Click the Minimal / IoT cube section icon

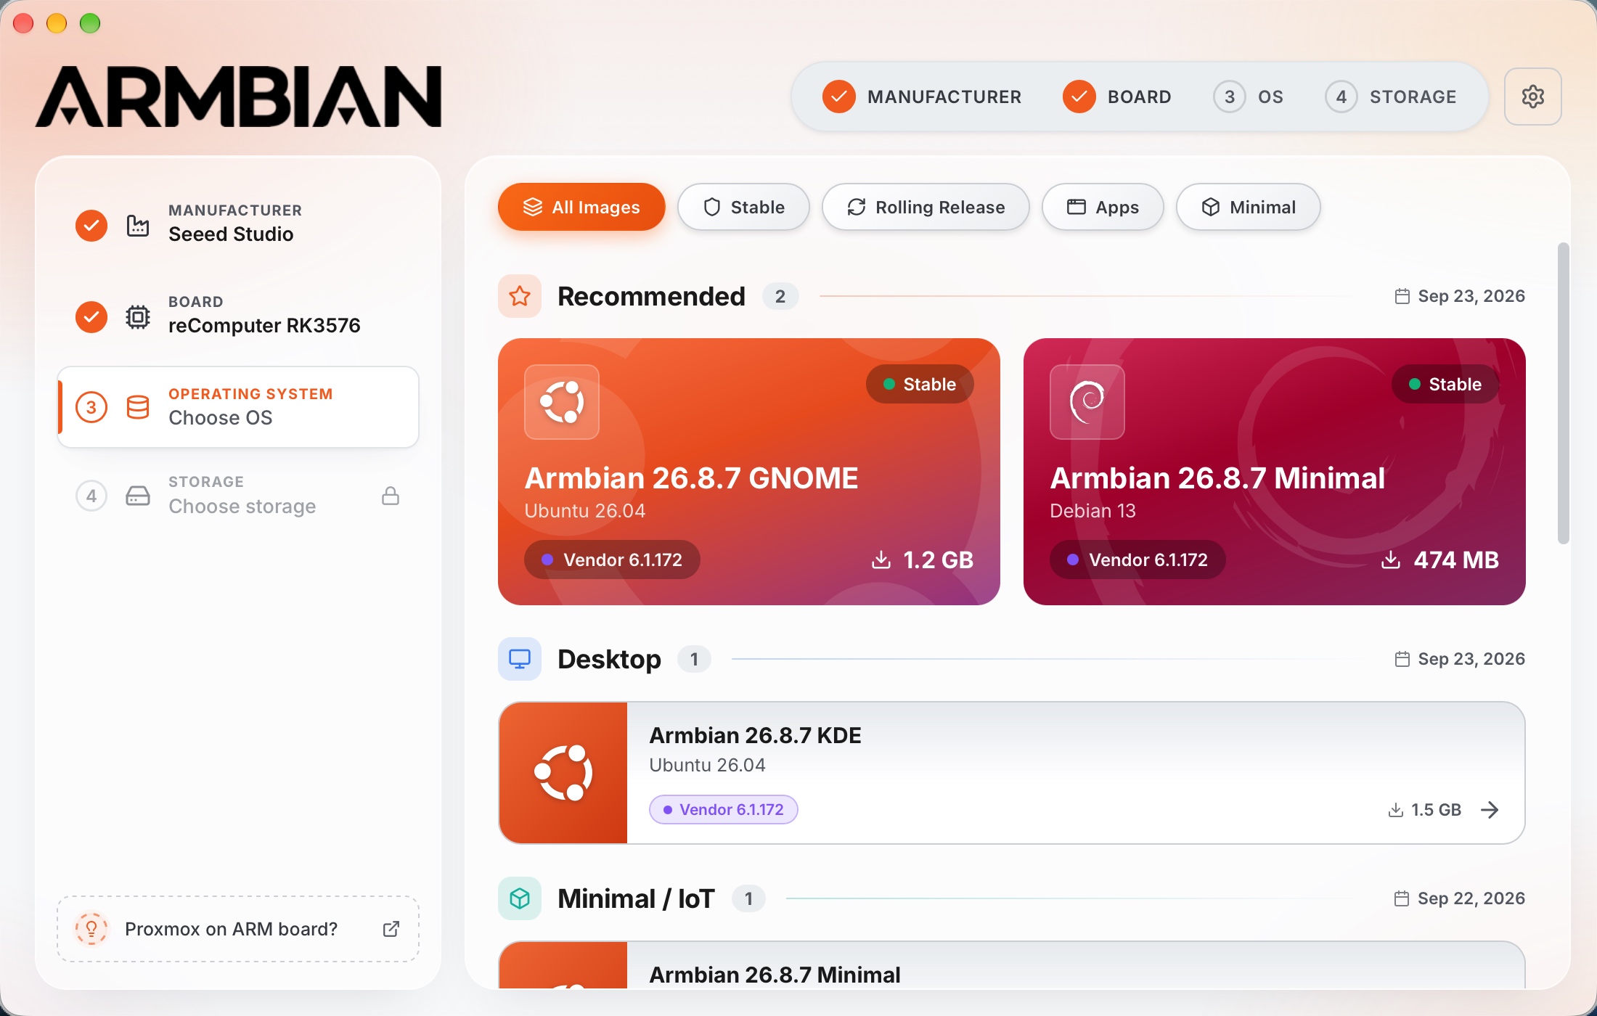pos(520,898)
